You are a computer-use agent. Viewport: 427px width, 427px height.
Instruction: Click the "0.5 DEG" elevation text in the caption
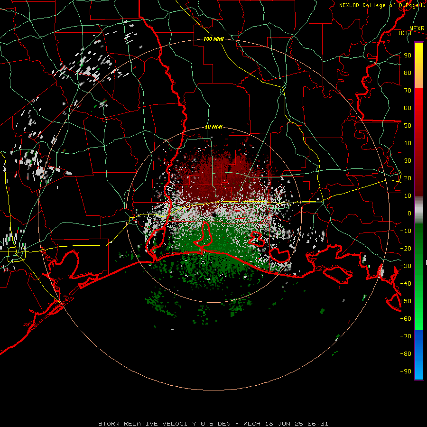216,424
